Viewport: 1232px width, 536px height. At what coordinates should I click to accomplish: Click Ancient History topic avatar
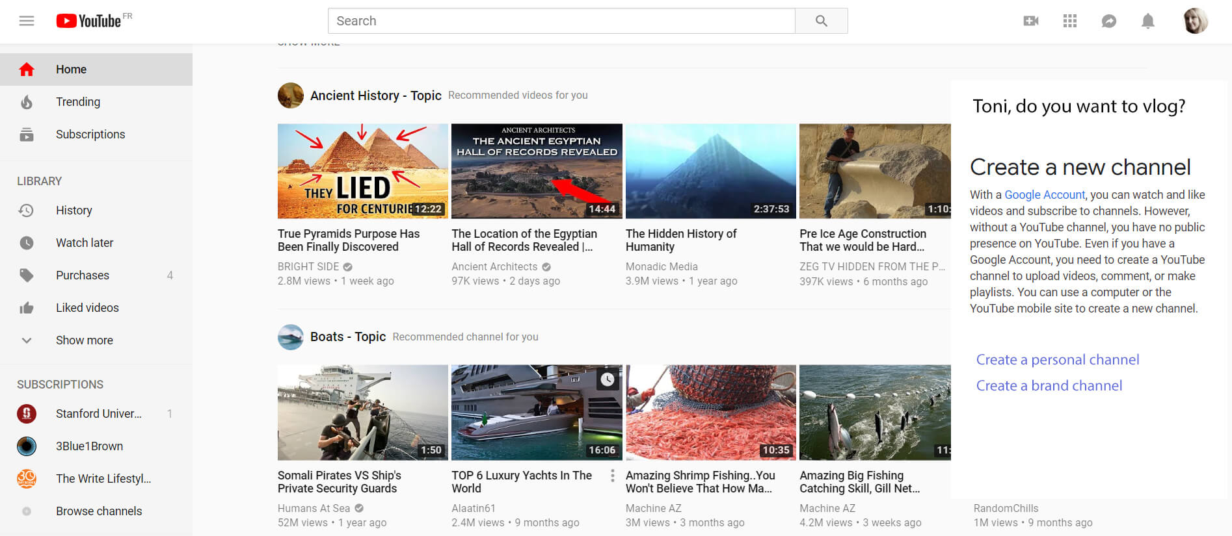click(291, 95)
